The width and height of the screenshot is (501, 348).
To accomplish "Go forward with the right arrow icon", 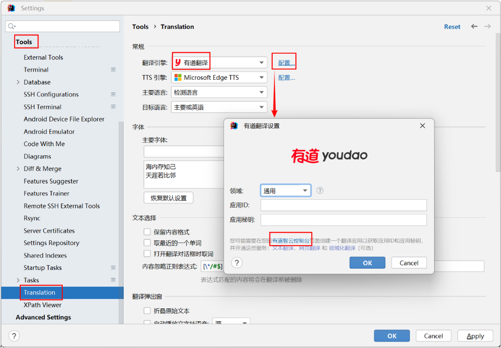I will click(x=487, y=26).
